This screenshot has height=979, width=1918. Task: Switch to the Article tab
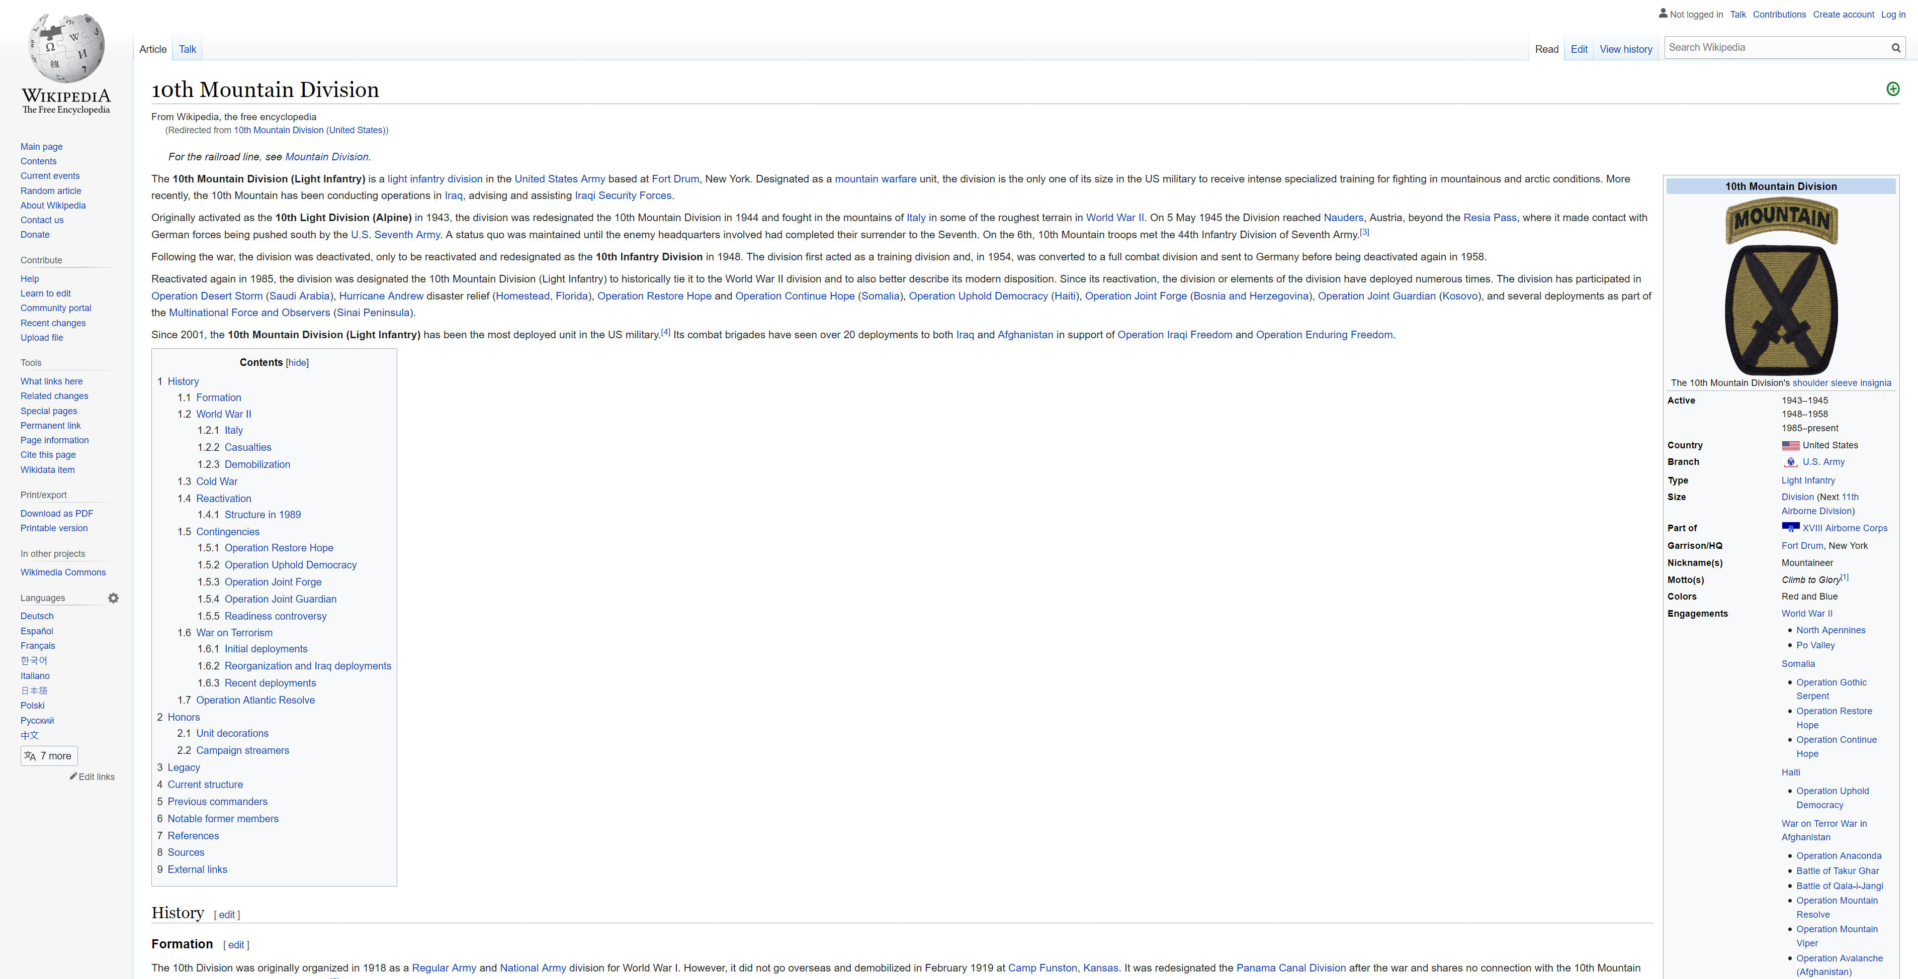(x=153, y=49)
